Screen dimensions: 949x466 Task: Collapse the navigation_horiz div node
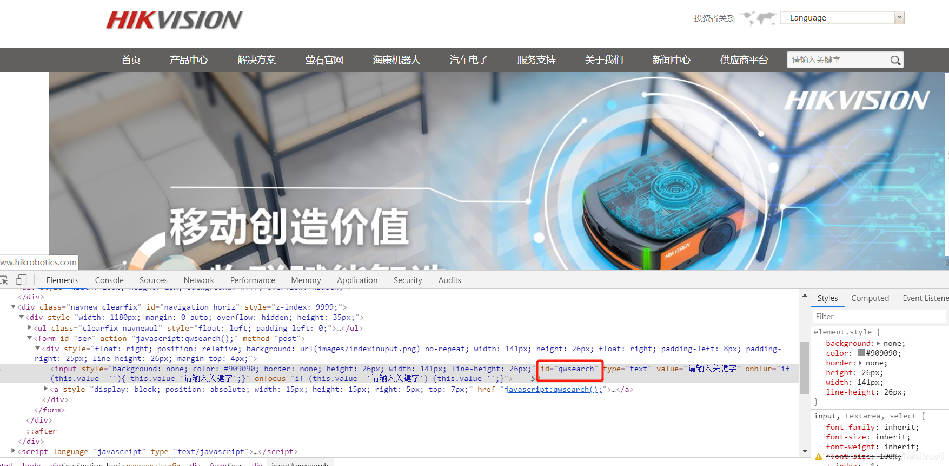pos(14,307)
